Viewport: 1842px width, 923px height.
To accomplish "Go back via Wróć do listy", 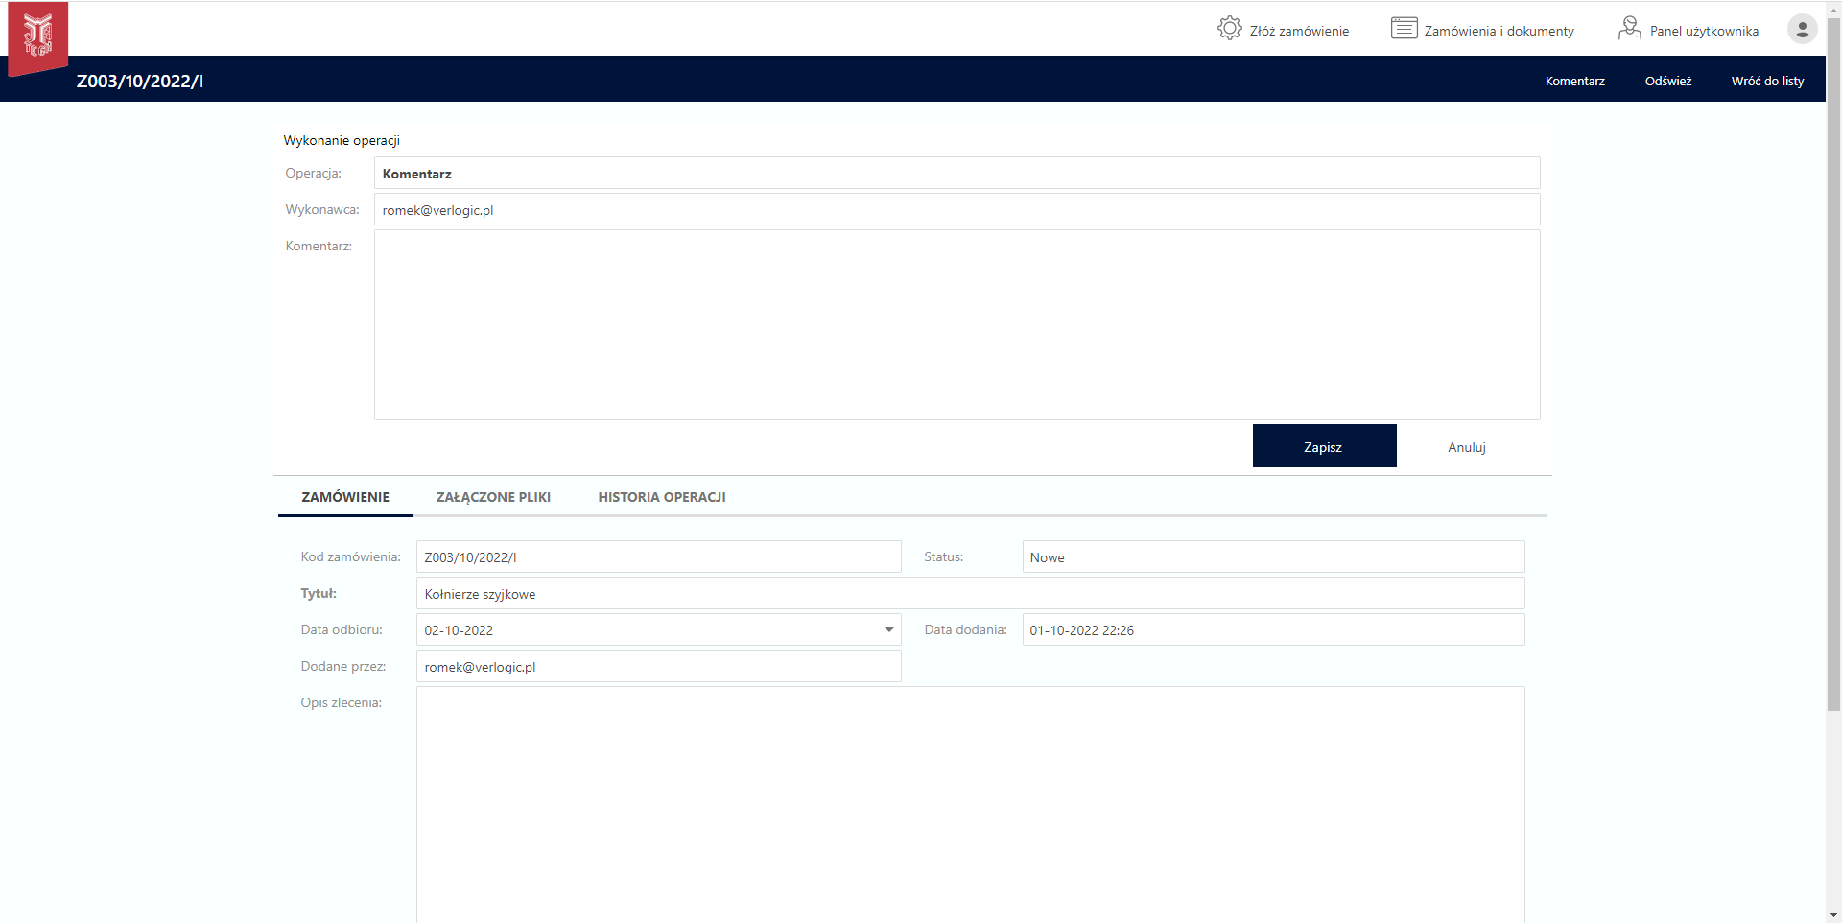I will (1767, 81).
